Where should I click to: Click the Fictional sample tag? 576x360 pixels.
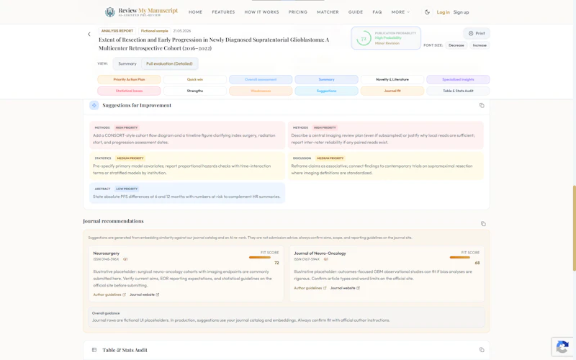[x=154, y=31]
